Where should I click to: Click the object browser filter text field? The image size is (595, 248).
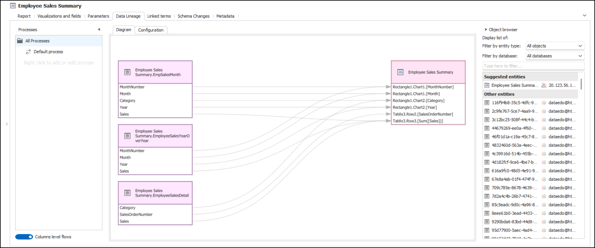coord(533,66)
